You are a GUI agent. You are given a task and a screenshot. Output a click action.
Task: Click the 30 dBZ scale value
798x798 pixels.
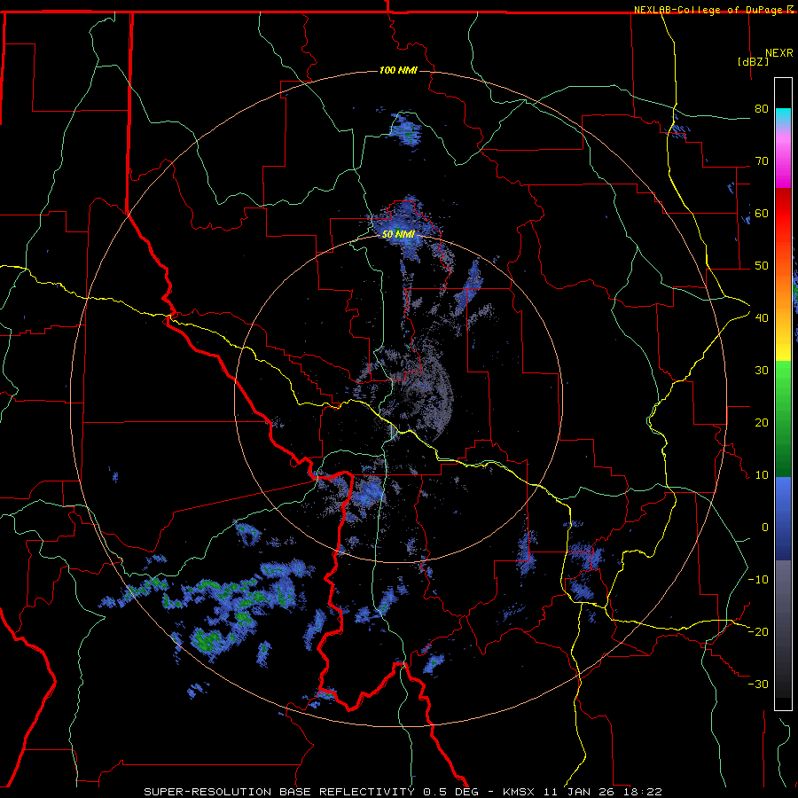[762, 370]
